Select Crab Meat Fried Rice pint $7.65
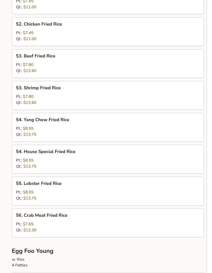212x273 pixels. click(28, 224)
